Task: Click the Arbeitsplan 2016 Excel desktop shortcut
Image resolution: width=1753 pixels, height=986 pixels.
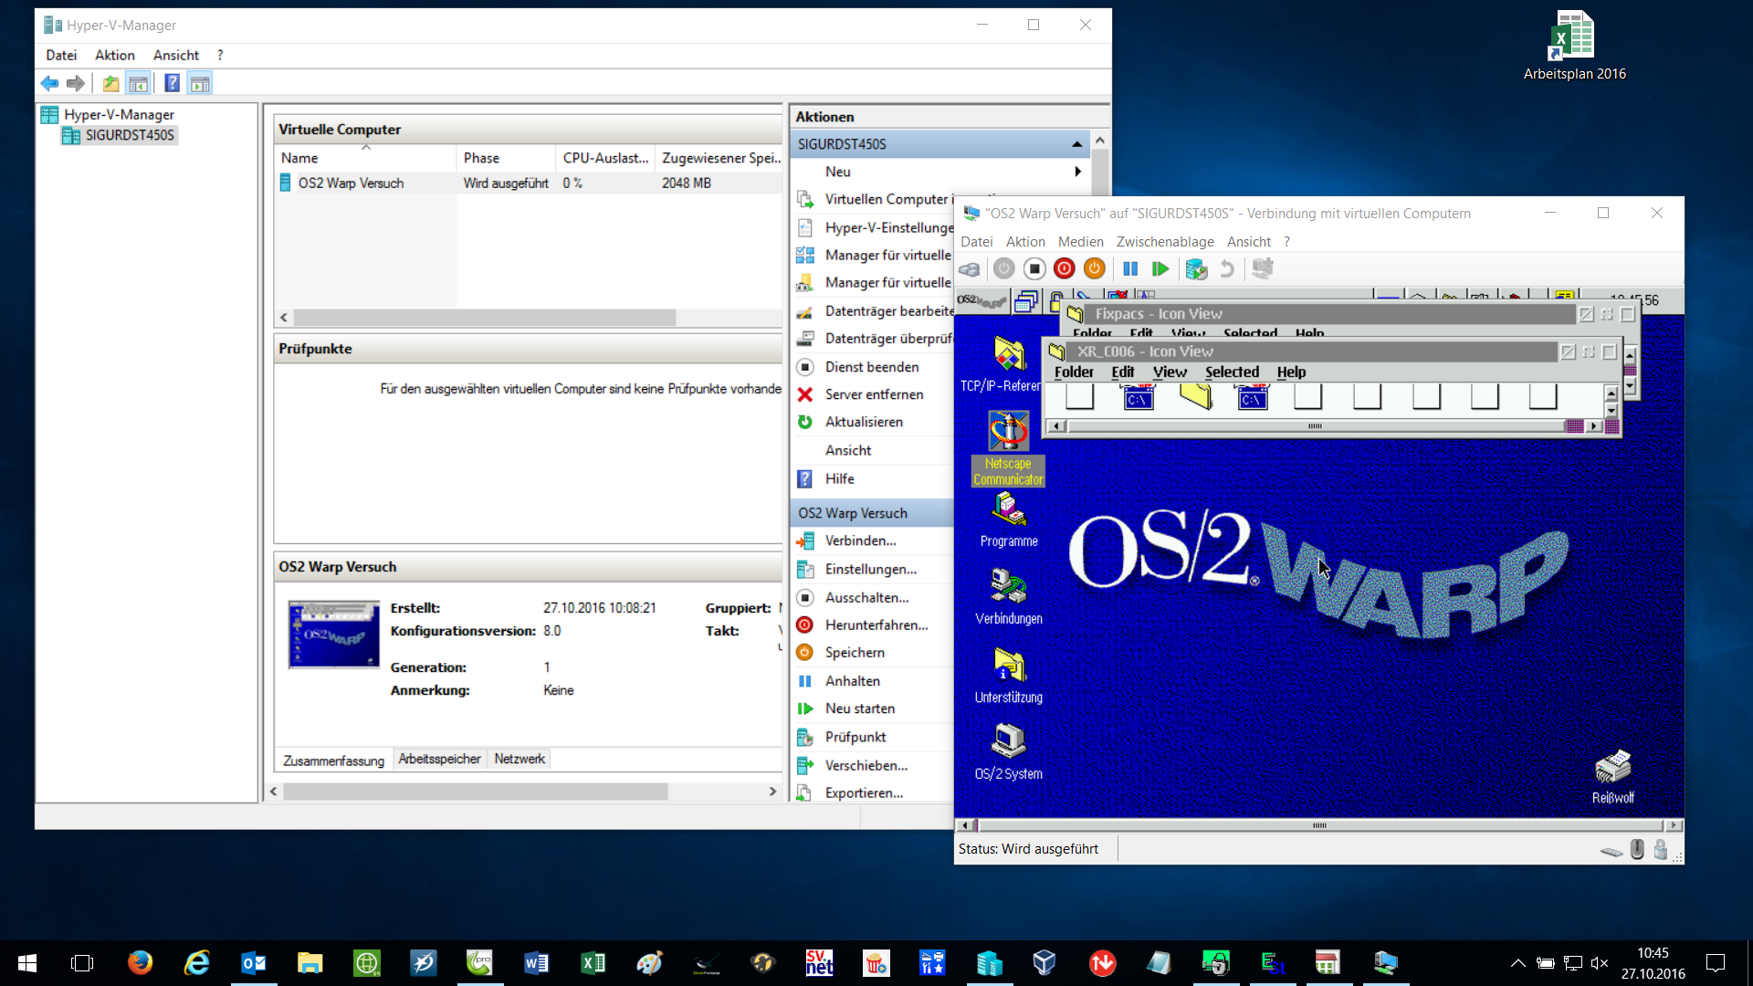Action: pyautogui.click(x=1574, y=46)
